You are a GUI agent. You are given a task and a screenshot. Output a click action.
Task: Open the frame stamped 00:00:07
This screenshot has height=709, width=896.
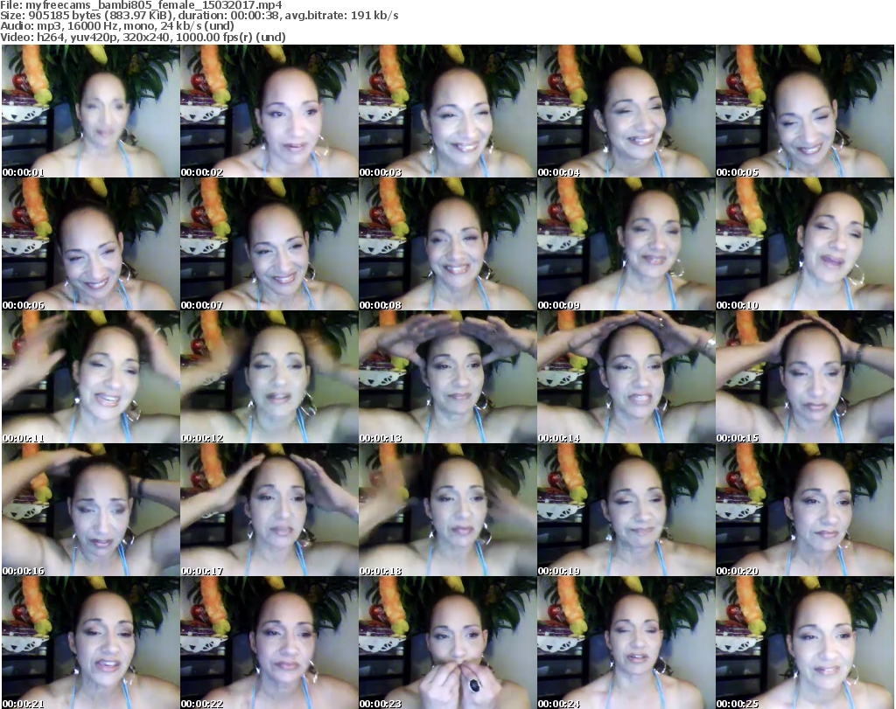269,244
